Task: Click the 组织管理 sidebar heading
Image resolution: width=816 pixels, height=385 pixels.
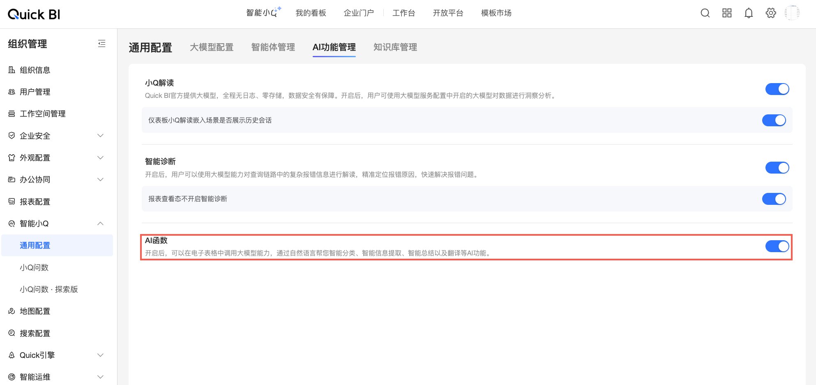Action: [28, 44]
